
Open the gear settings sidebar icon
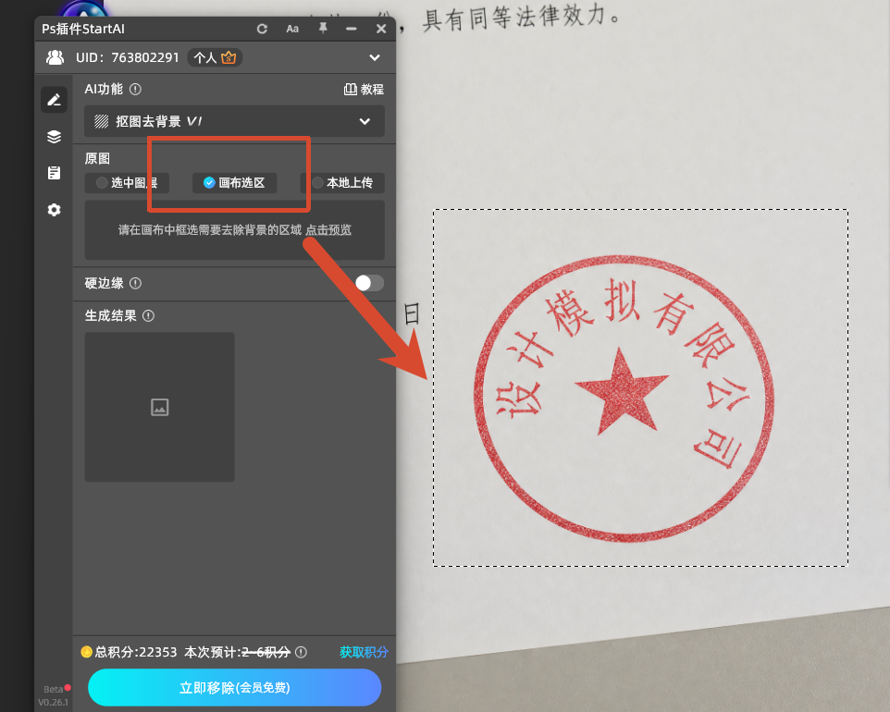(x=54, y=210)
